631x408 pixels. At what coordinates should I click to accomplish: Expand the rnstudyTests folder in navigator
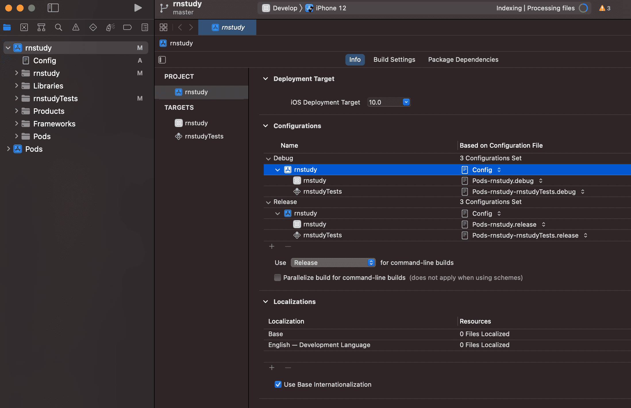(16, 98)
